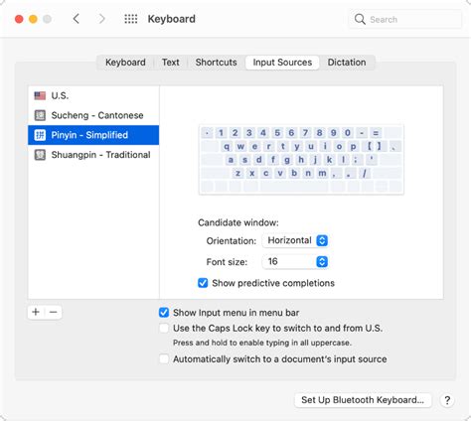Select Pinyin - Simplified input source
The image size is (471, 421).
93,135
